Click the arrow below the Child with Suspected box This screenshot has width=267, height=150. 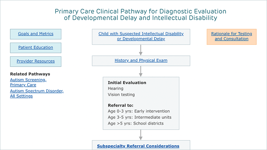point(141,50)
